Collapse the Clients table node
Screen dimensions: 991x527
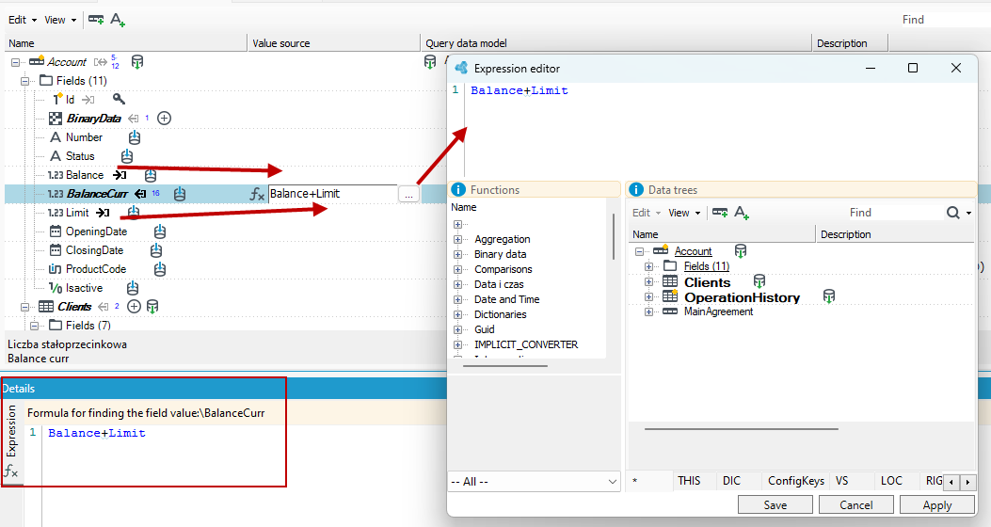[x=24, y=307]
